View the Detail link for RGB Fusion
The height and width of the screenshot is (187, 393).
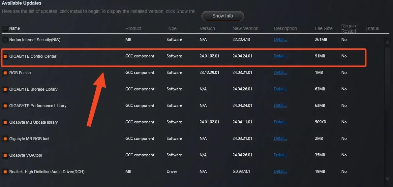click(280, 73)
